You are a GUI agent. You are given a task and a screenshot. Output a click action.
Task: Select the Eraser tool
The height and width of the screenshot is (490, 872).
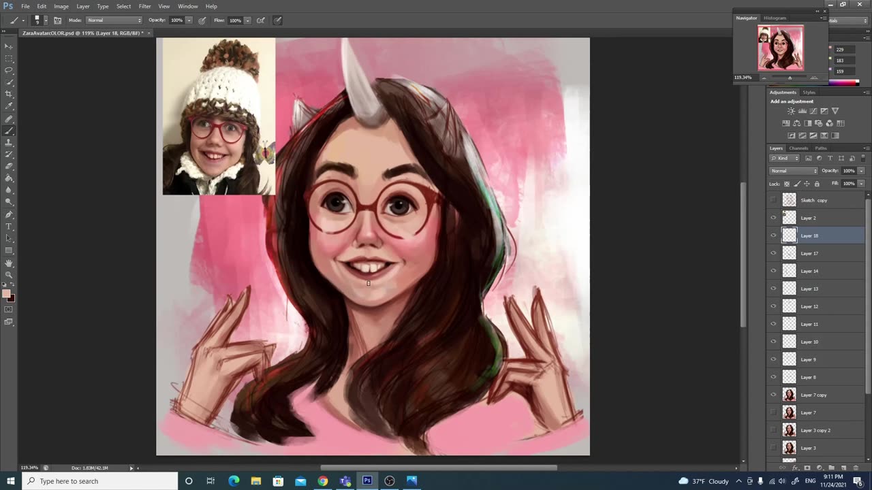tap(9, 166)
